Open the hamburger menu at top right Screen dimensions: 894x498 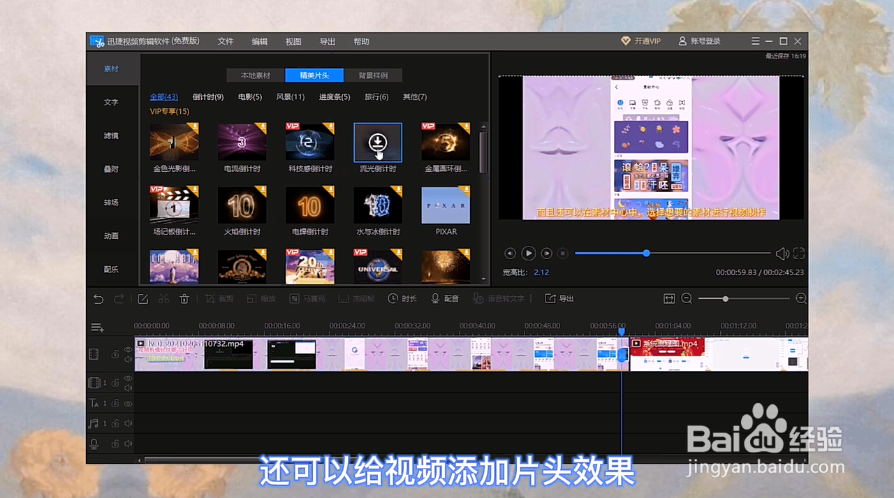coord(755,41)
